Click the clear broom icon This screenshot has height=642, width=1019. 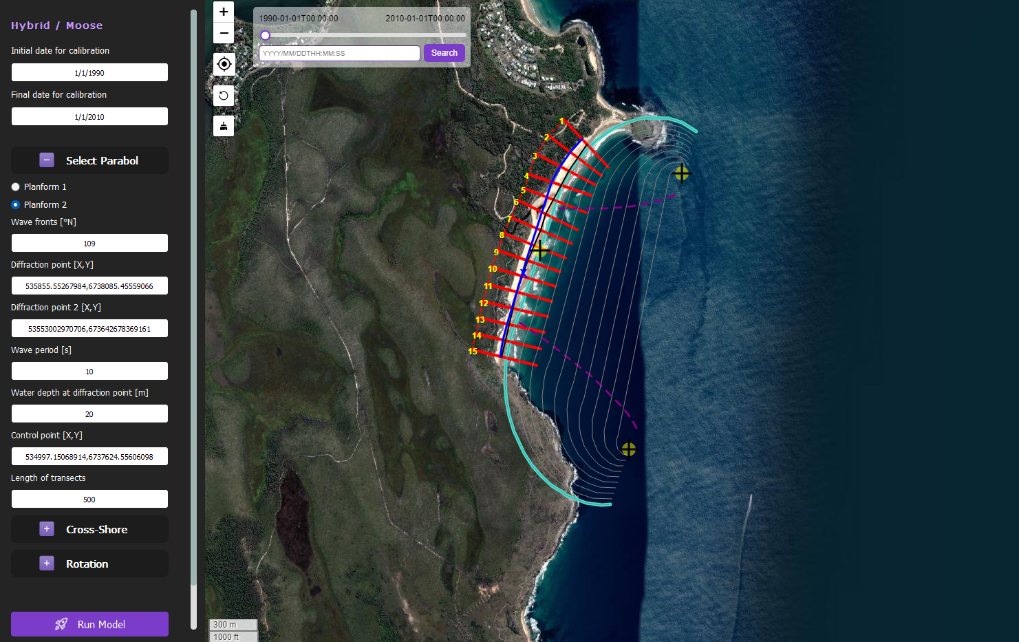(x=224, y=126)
